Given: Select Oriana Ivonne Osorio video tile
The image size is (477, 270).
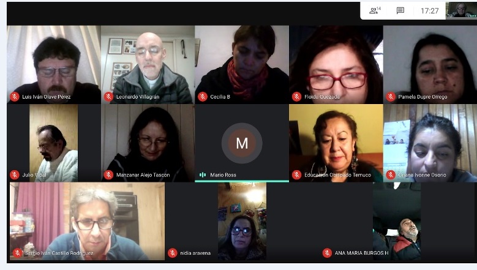Looking at the screenshot, I should [x=430, y=143].
